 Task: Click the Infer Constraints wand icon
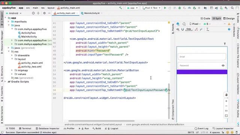[x=201, y=29]
